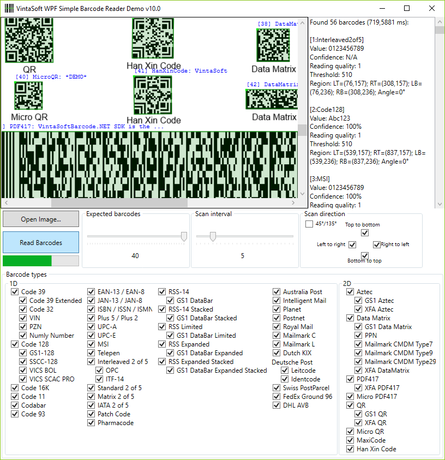The image size is (445, 460).
Task: Click the Micro QR barcode image
Action: [x=28, y=95]
